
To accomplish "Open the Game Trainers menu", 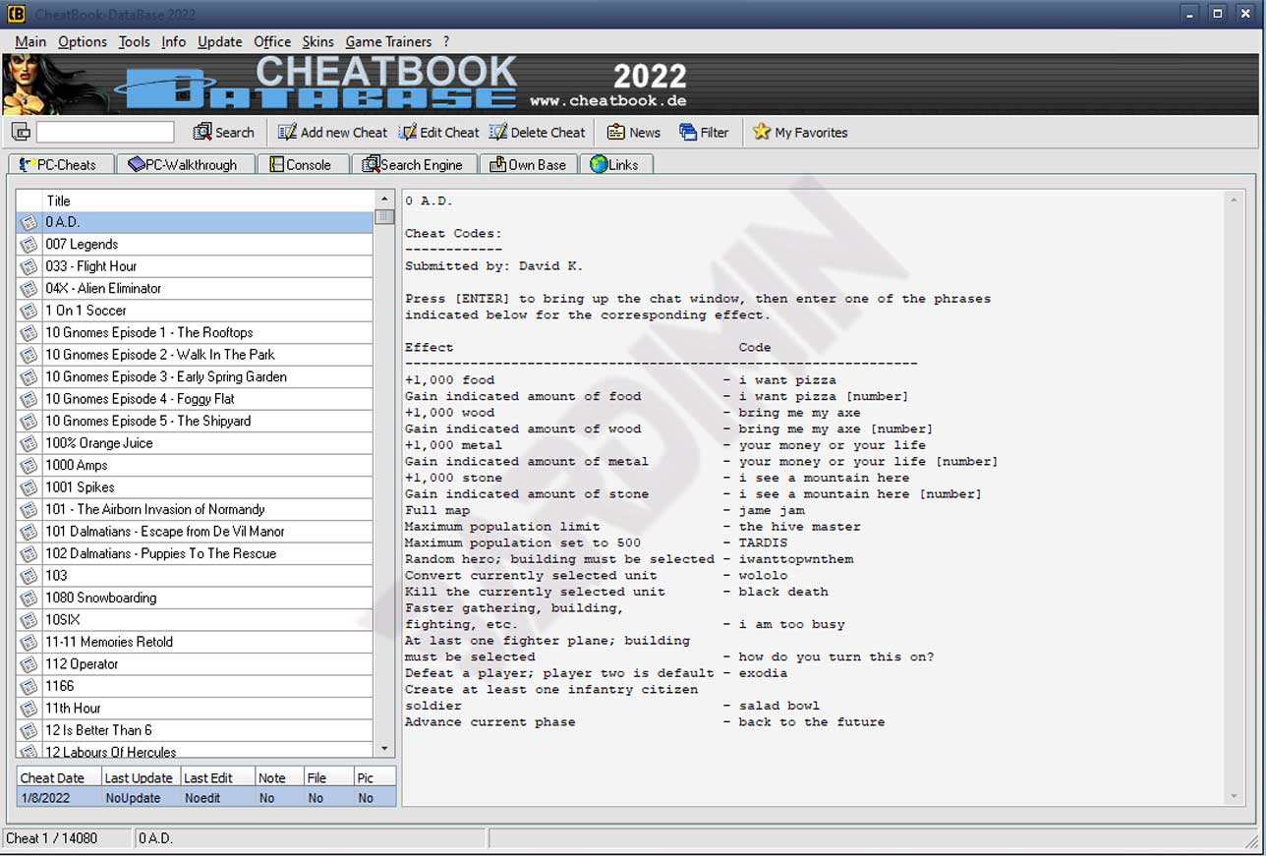I will 388,41.
